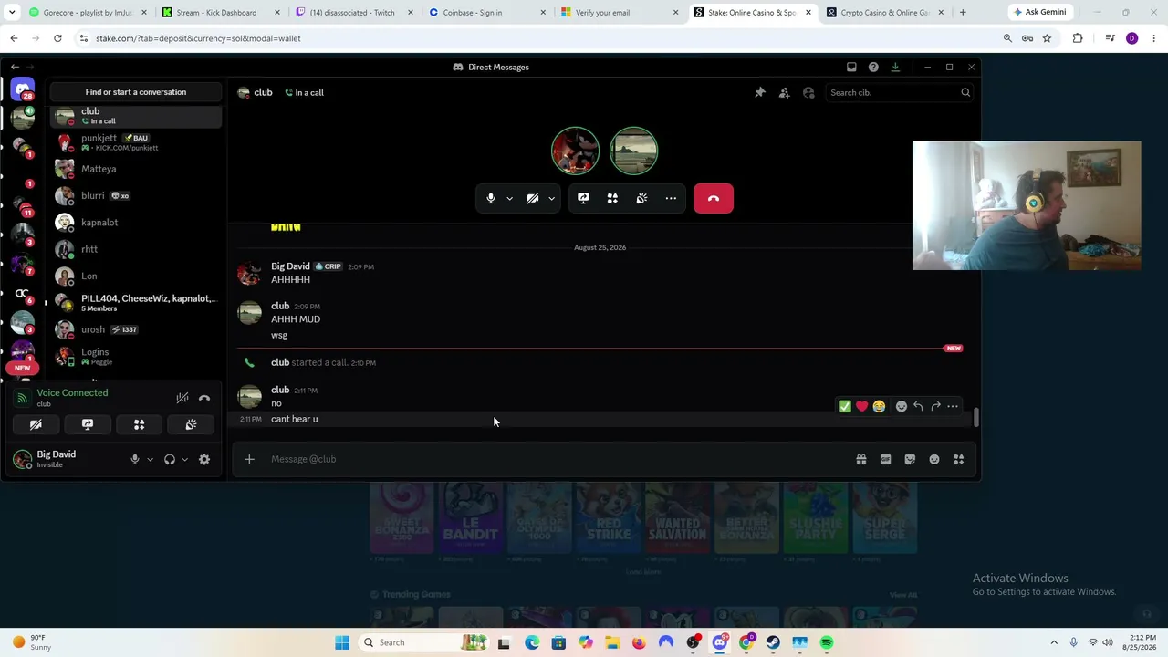
Task: React with the laughing crying emoji
Action: click(879, 406)
